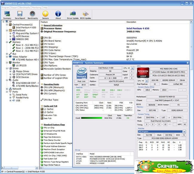Click the CPU icon beside Processor Name

pos(42,28)
